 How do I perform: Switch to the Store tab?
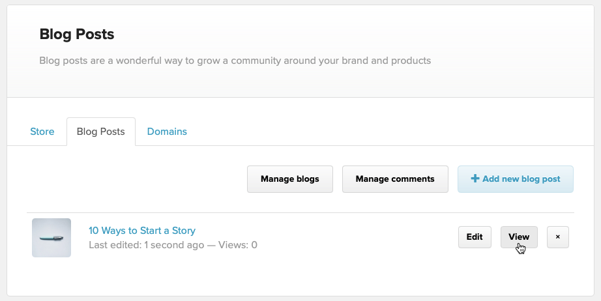[x=42, y=132]
